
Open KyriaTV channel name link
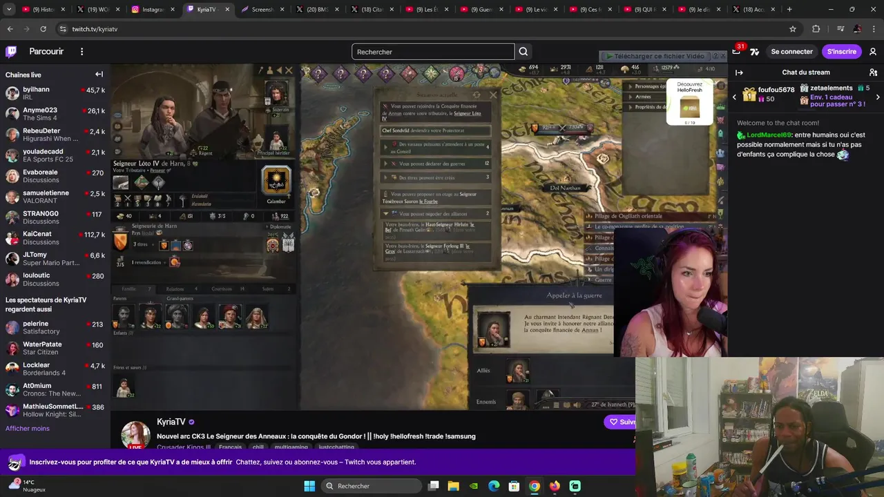point(171,422)
